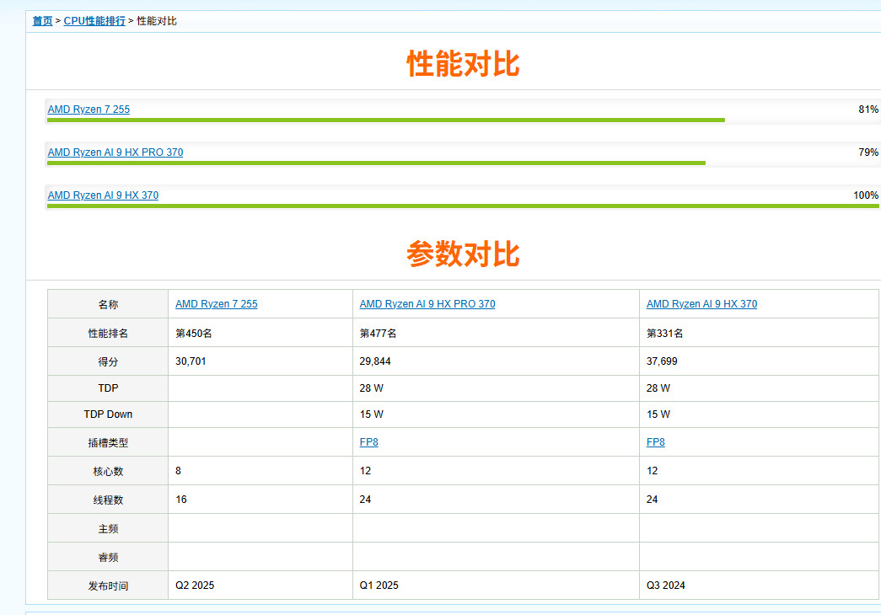Click the 参数对比 orange heading
Screen dimensions: 881x615
(x=463, y=254)
